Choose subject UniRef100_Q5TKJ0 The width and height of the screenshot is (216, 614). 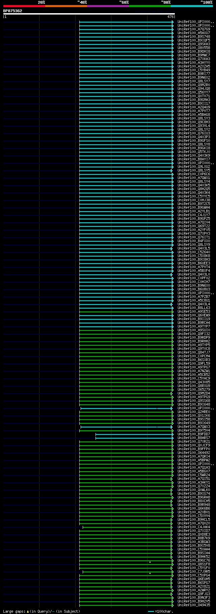[x=194, y=152]
